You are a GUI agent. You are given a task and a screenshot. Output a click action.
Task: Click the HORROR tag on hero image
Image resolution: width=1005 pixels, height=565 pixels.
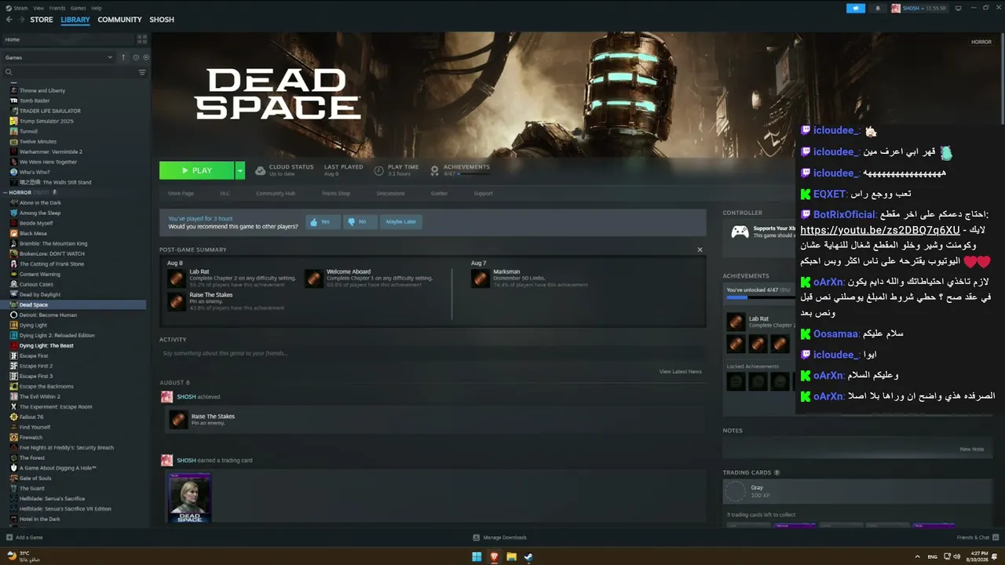point(981,42)
